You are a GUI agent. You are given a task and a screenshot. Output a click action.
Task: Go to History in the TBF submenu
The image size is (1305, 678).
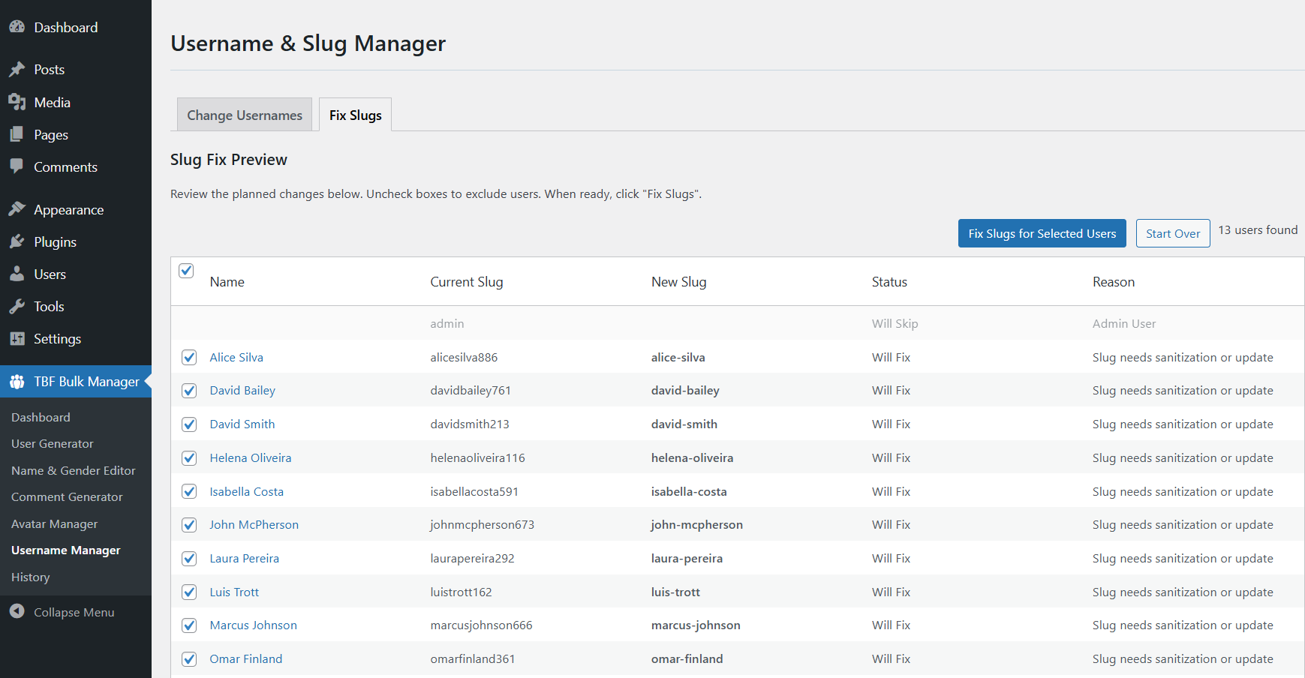pos(31,577)
